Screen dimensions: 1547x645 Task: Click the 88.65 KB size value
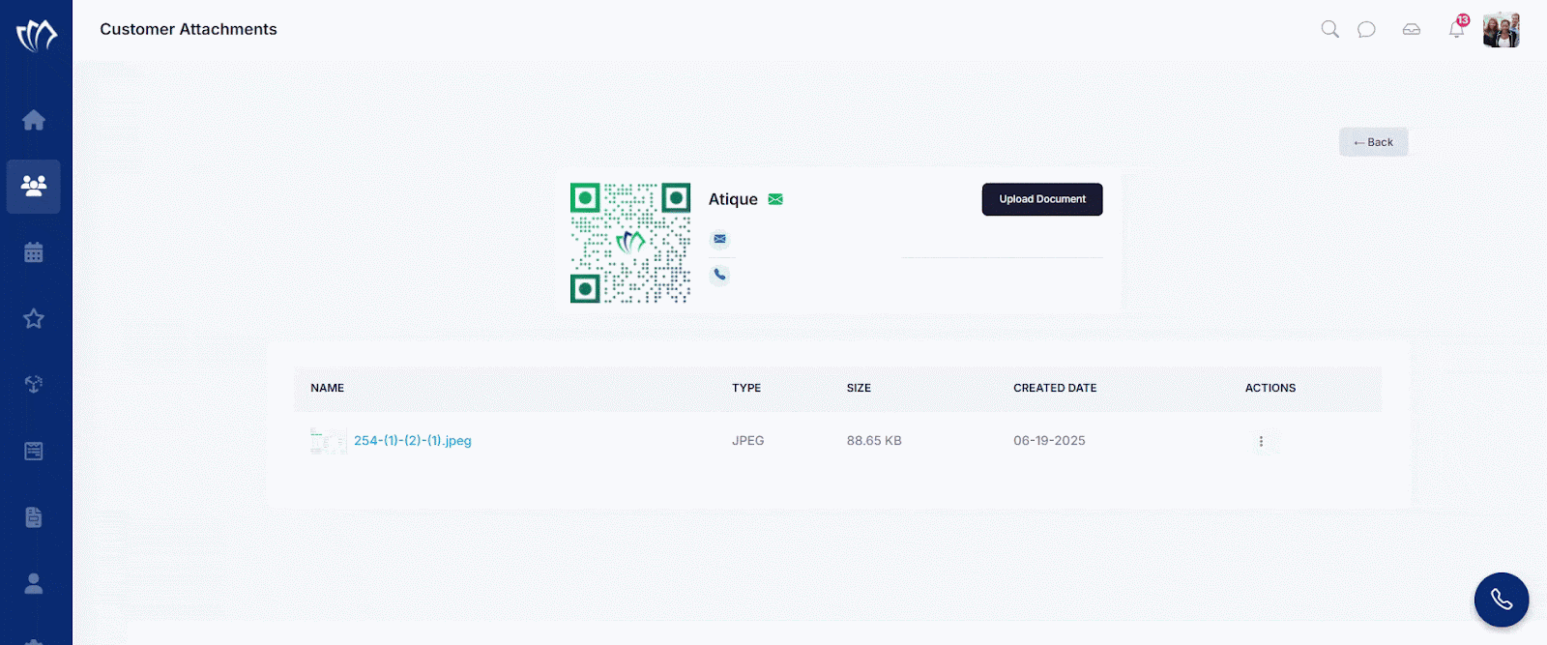click(x=874, y=440)
